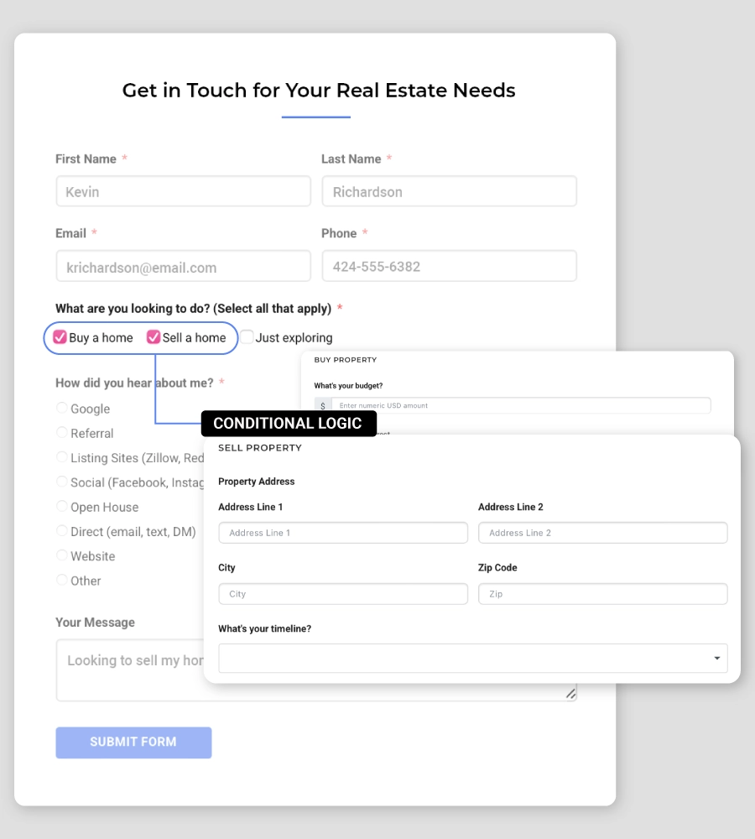Screen dimensions: 755x839
Task: Pick the Website radio option
Action: 62,555
